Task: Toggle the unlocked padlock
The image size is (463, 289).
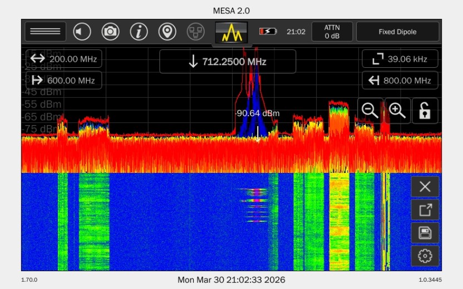Action: pos(425,111)
